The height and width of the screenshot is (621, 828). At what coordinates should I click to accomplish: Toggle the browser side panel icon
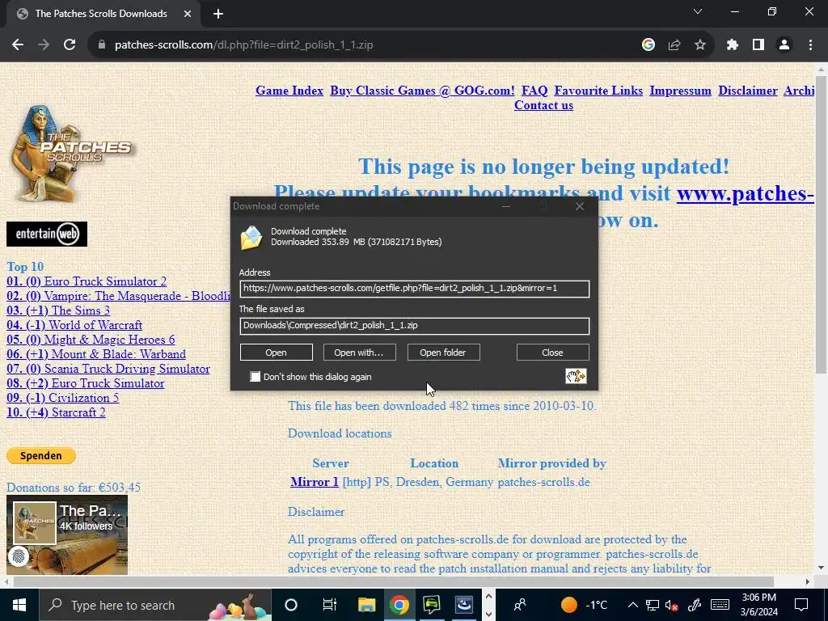[x=758, y=45]
